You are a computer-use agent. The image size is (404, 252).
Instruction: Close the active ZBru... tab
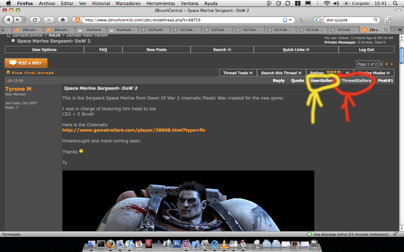tap(386, 30)
